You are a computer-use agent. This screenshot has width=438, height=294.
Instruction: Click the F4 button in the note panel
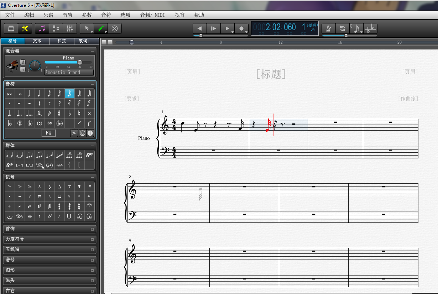coord(48,133)
